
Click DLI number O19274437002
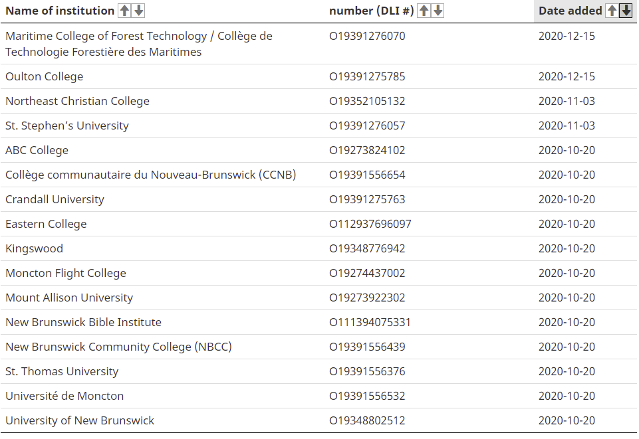pos(367,273)
